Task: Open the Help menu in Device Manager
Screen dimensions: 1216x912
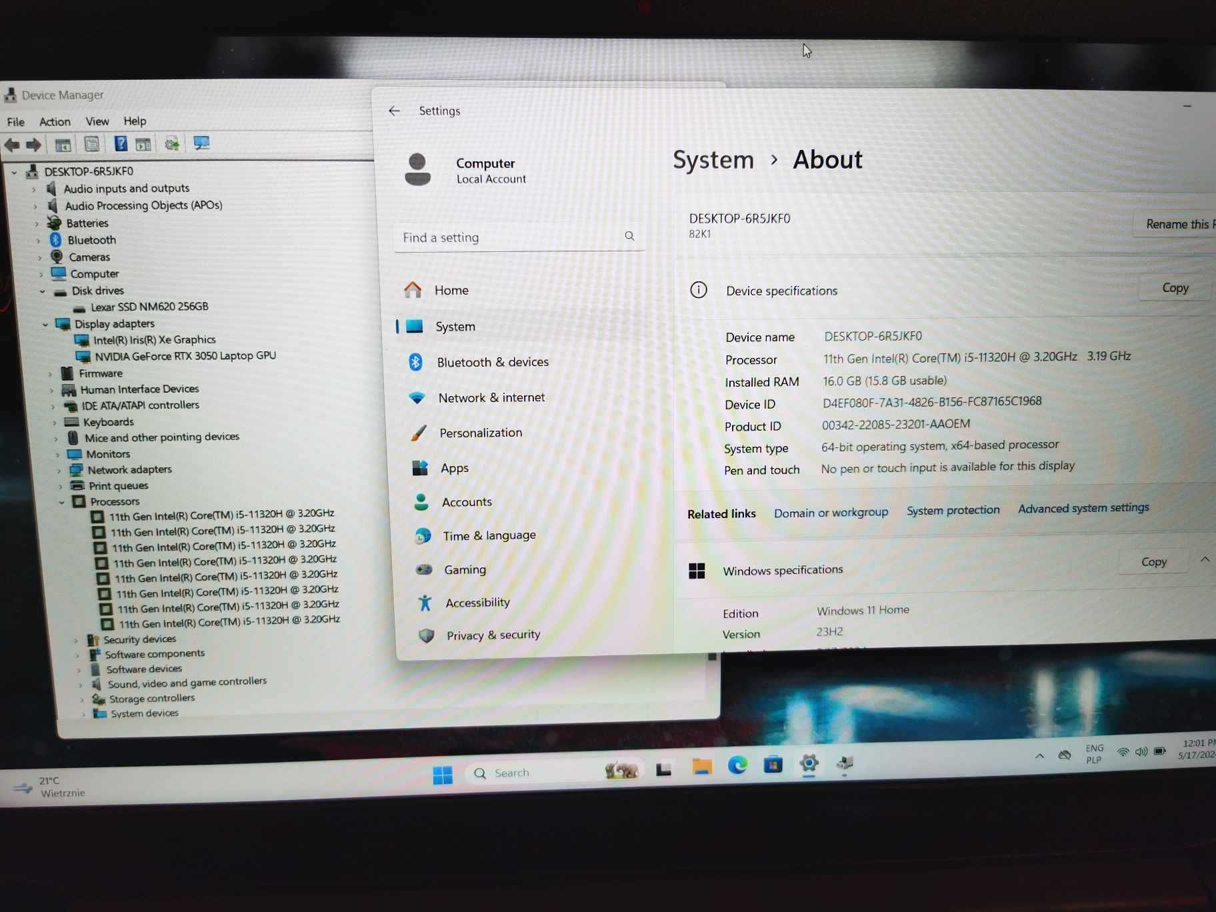Action: click(135, 121)
